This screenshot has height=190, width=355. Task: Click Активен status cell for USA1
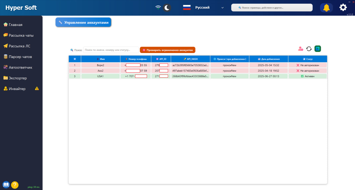coord(308,76)
